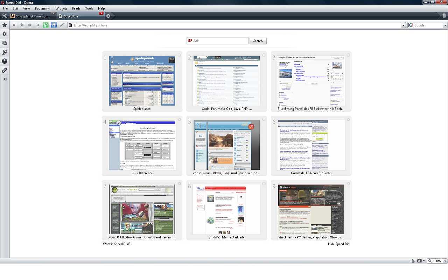The height and width of the screenshot is (280, 448).
Task: Click the new tab plus button
Action: 108,16
